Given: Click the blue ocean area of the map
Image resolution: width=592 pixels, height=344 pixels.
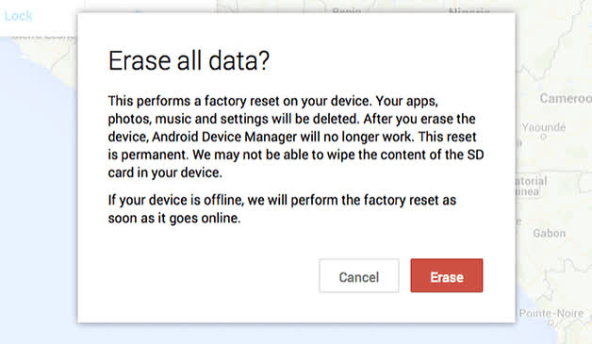Looking at the screenshot, I should 38,188.
